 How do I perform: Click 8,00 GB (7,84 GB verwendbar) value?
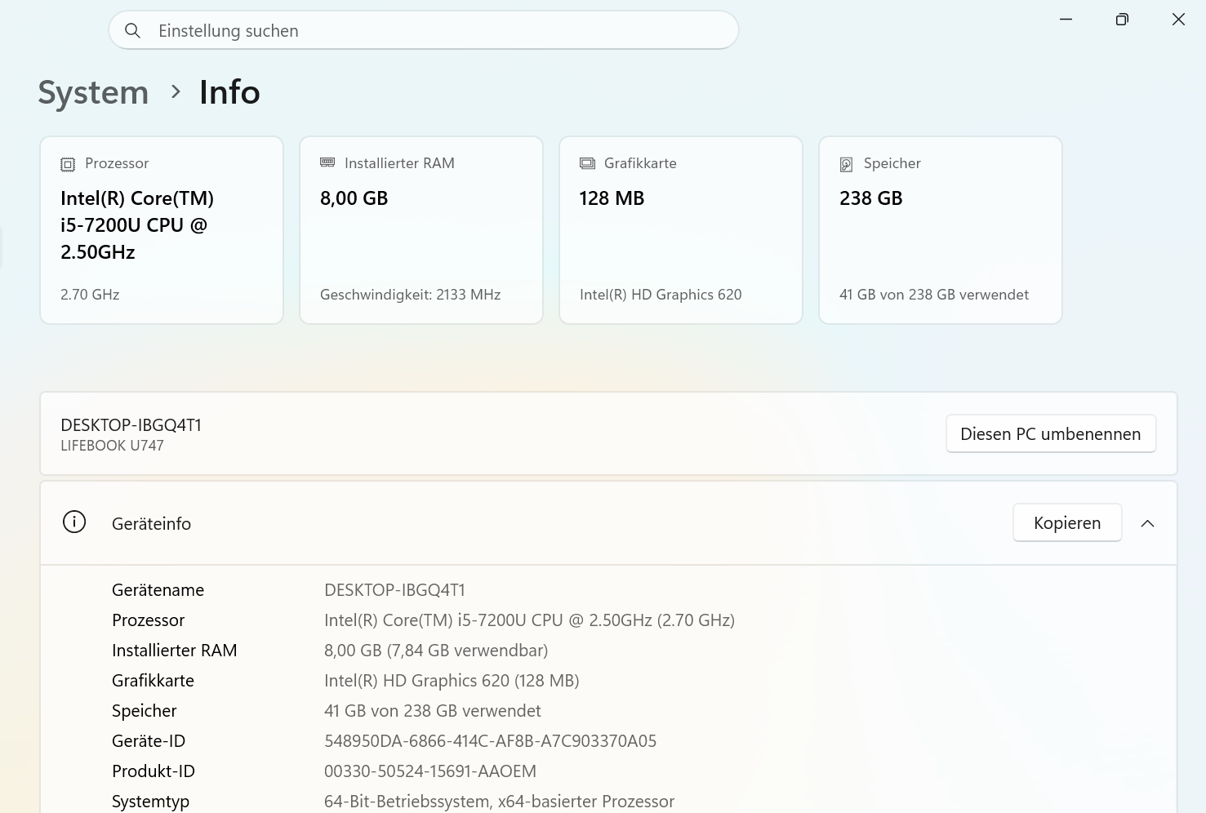436,651
